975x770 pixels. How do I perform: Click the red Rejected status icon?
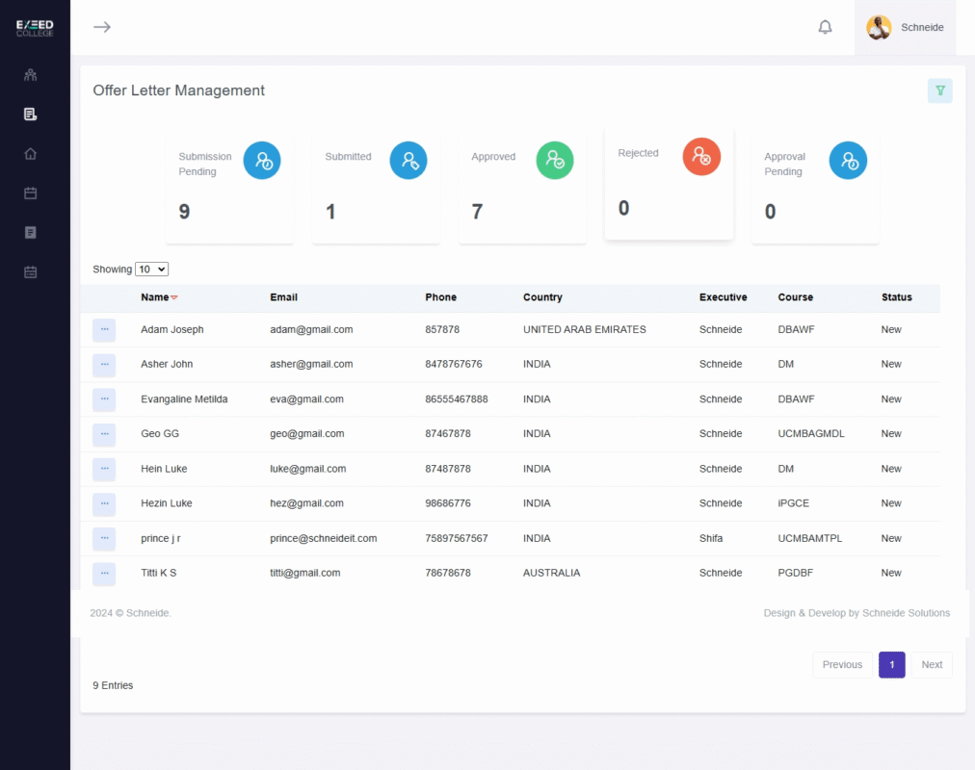[701, 157]
